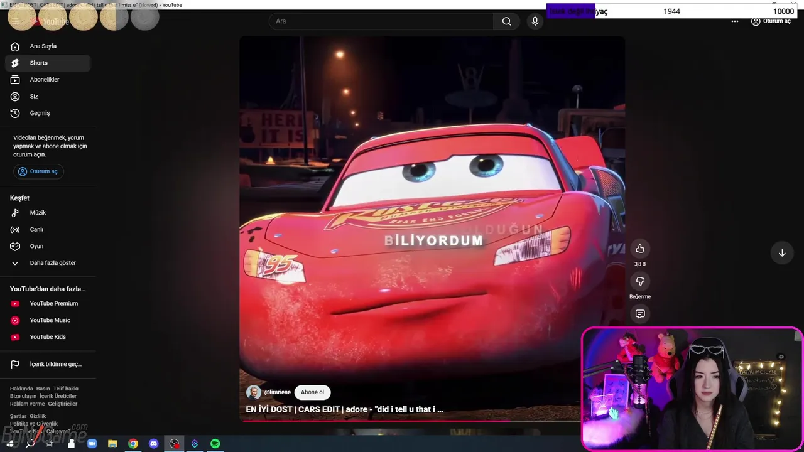
Task: Open the @lirarieae channel name
Action: (x=278, y=392)
